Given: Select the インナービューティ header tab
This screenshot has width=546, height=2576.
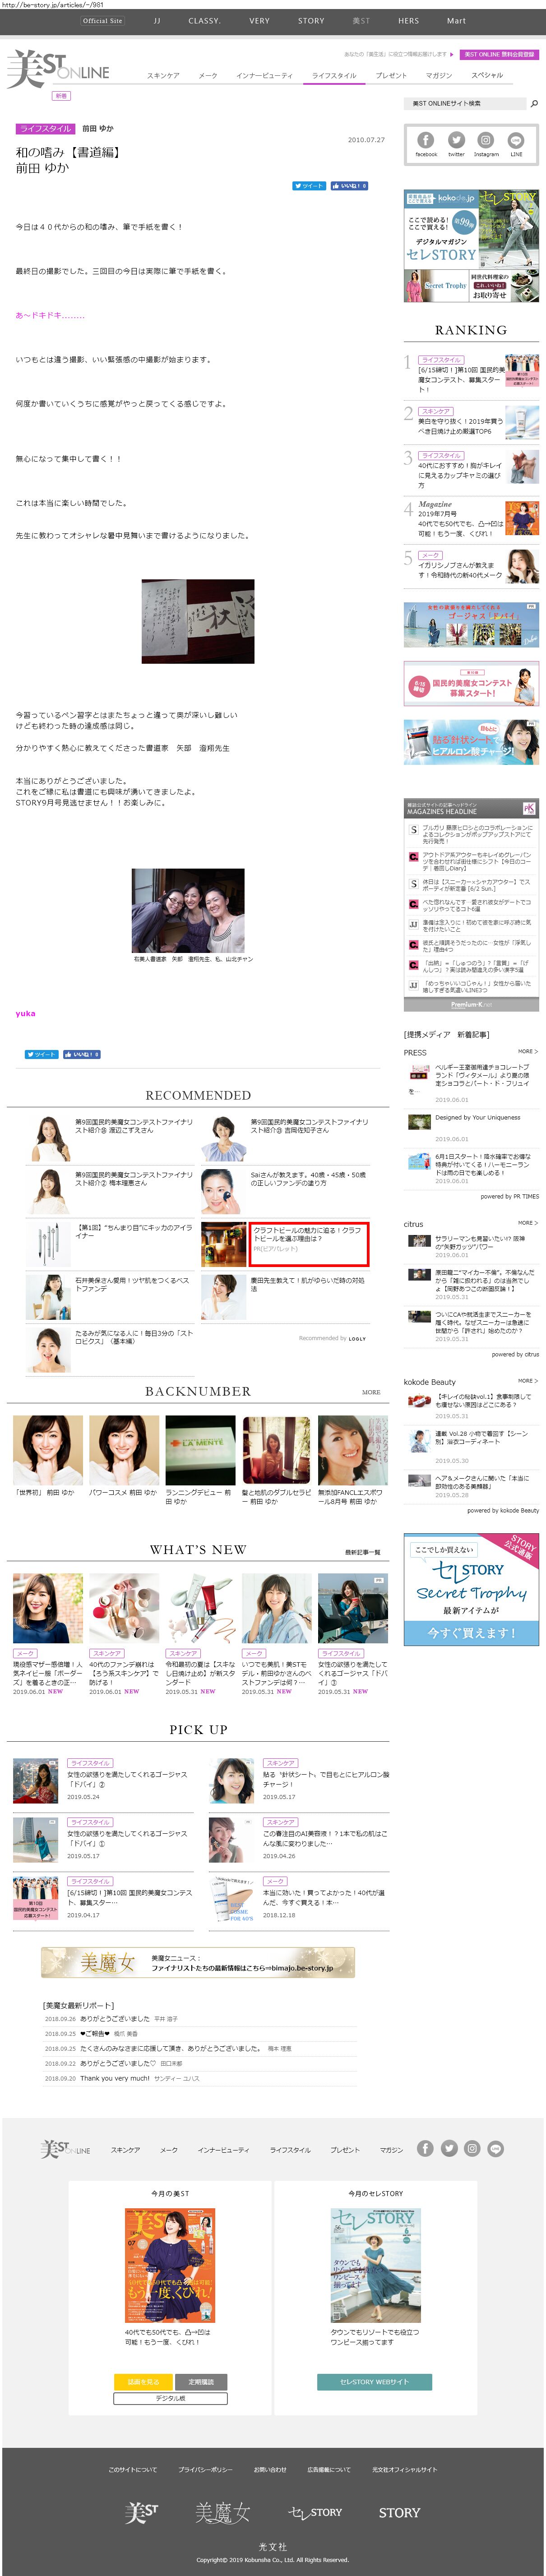Looking at the screenshot, I should pos(264,76).
